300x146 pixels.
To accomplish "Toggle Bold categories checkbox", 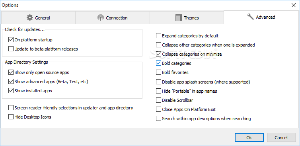I will pyautogui.click(x=158, y=63).
